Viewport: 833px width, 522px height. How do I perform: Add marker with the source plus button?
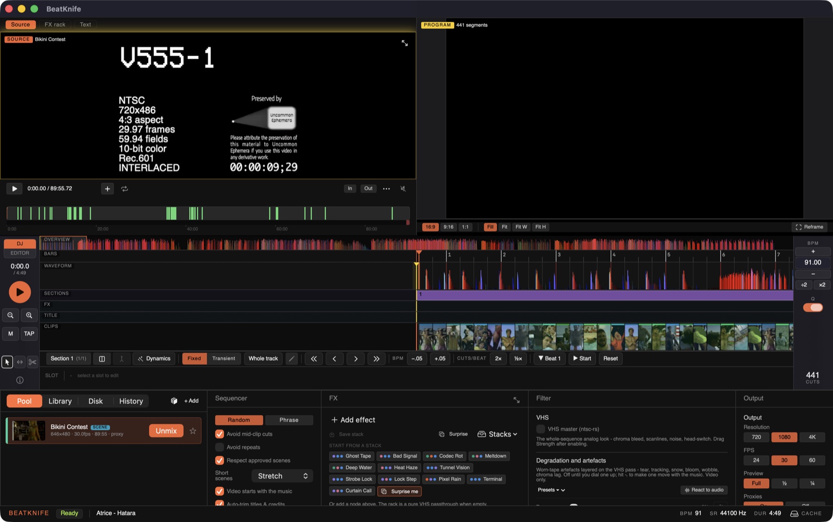tap(107, 189)
